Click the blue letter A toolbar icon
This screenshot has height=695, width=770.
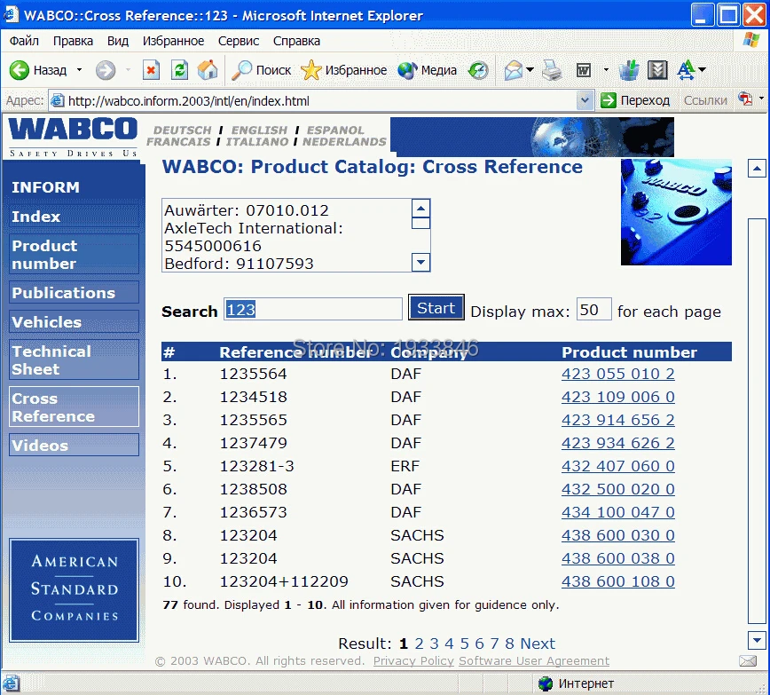click(686, 70)
